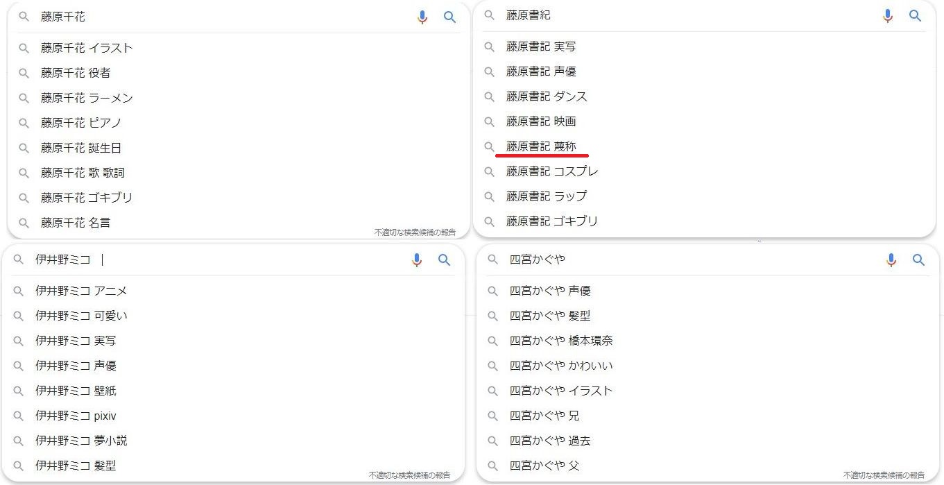Click the blue search icon beside 藤原書紀

pyautogui.click(x=916, y=16)
